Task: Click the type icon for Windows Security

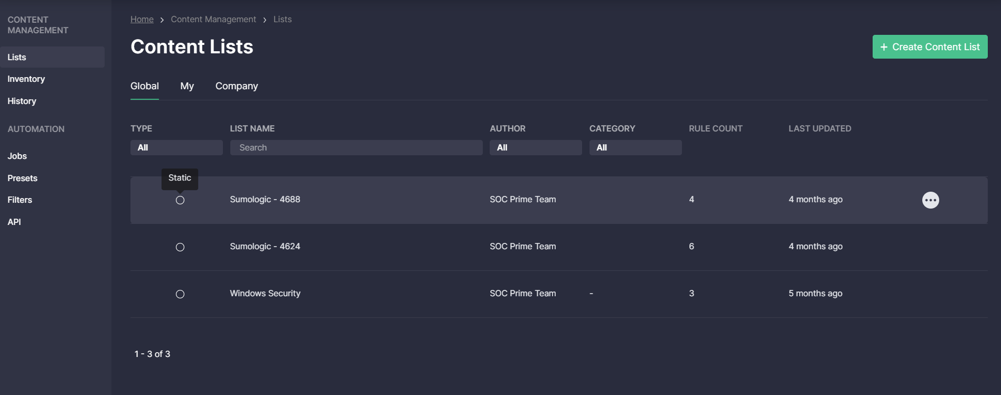Action: click(180, 294)
